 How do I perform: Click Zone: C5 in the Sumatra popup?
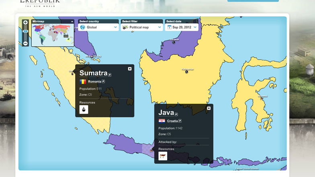click(x=86, y=95)
